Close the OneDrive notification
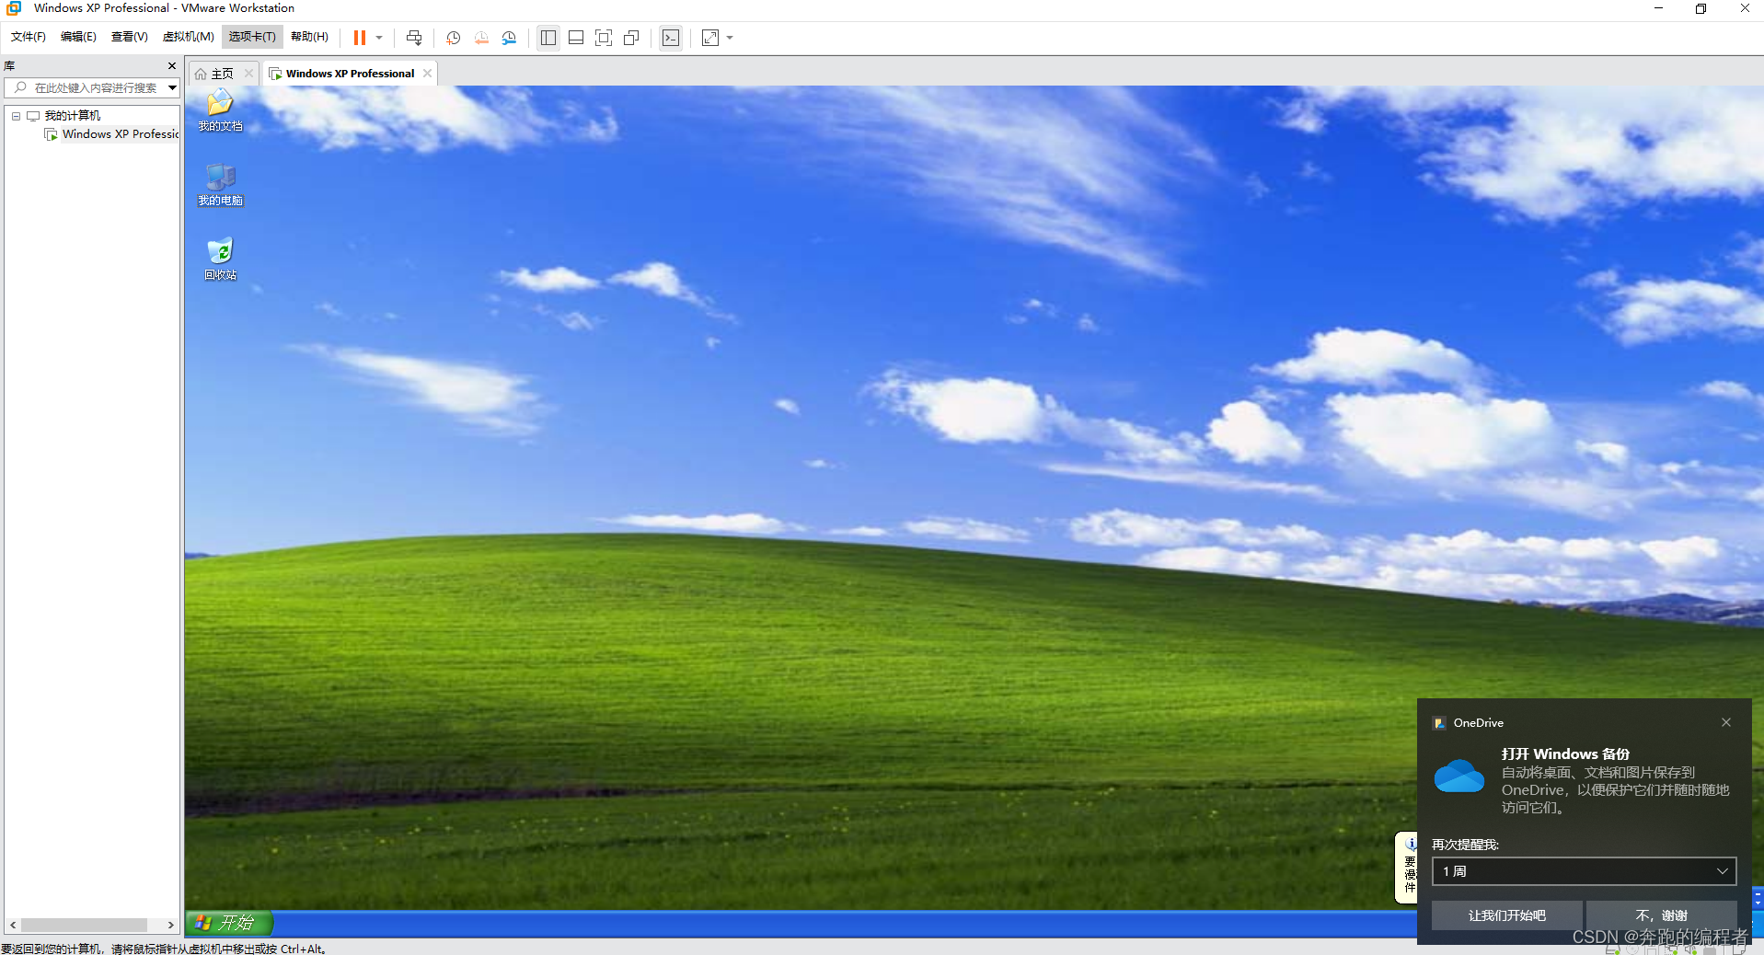The image size is (1764, 955). [1726, 722]
